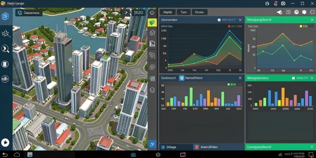
Task: Select the star-burst tool in left sidebar
Action: coord(5,33)
